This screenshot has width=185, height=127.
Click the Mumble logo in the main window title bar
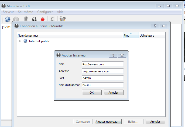4,6
